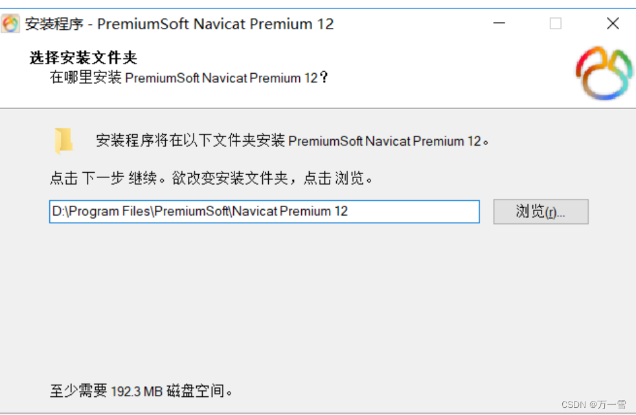Click the question 在哪里安装 PremiumSoft Navicat Premium 12?
The image size is (636, 415).
188,77
